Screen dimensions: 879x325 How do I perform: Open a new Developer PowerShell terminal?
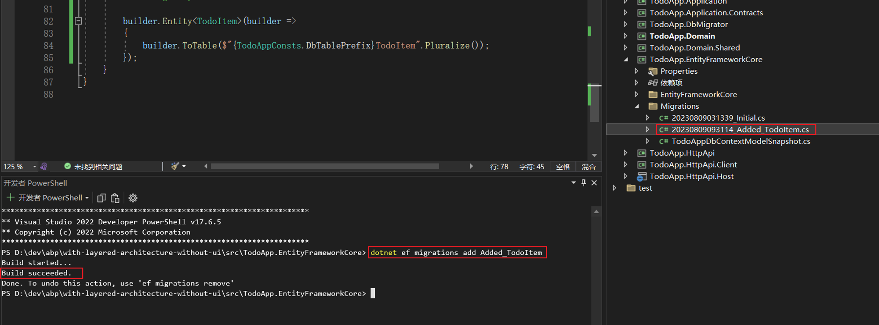tap(11, 198)
